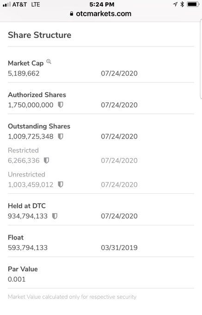Tap the otcmarkets.com address bar
Screen dimensions: 202x315
[101, 13]
